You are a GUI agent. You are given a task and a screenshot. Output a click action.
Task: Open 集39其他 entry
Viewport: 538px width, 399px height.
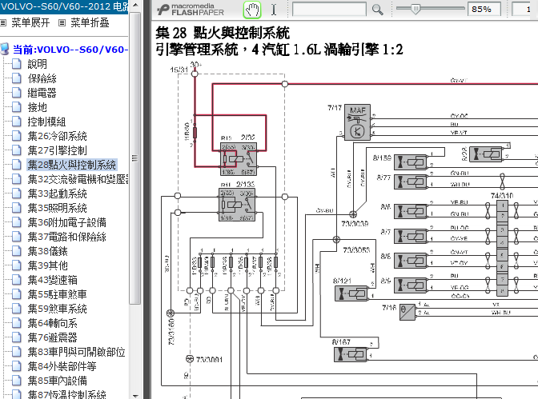pyautogui.click(x=47, y=265)
